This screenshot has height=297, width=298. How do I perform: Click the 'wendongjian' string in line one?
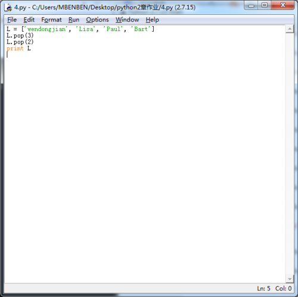coord(46,29)
